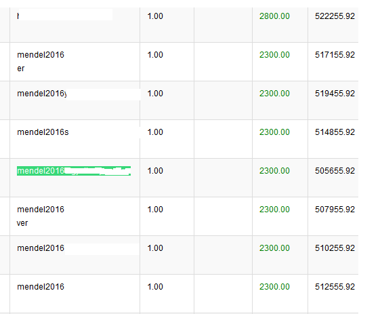The image size is (380, 314).
Task: Click the green amount 2800.00
Action: pyautogui.click(x=274, y=16)
